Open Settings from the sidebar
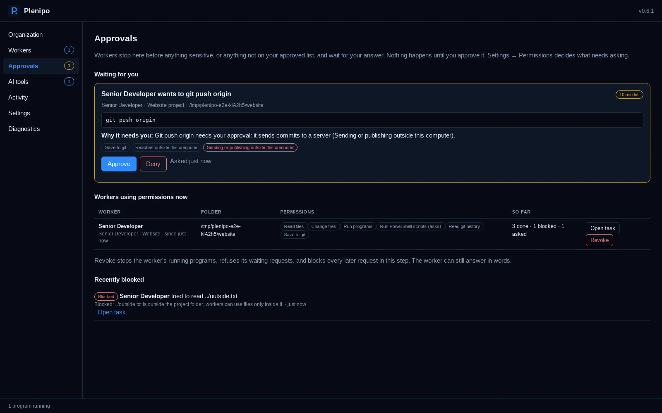662x413 pixels. pos(41,113)
